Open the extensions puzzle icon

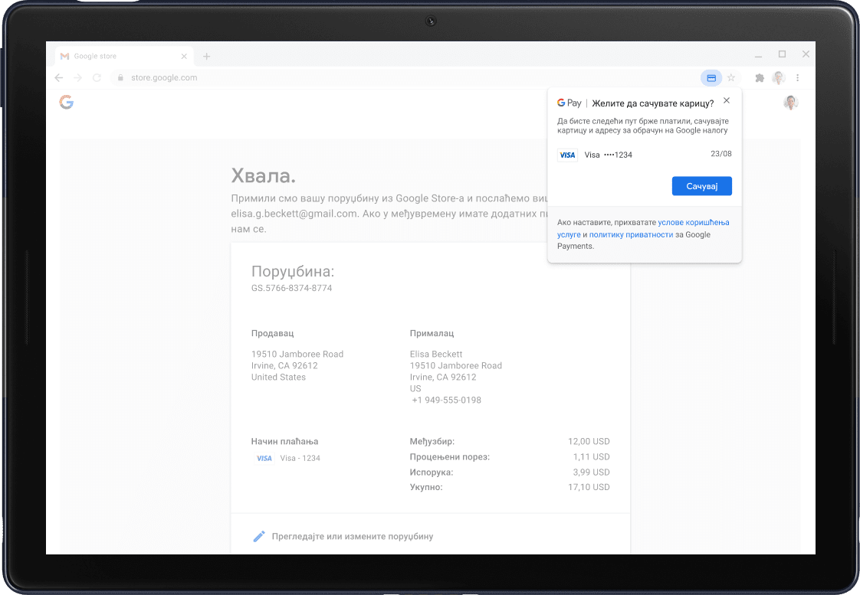tap(760, 78)
